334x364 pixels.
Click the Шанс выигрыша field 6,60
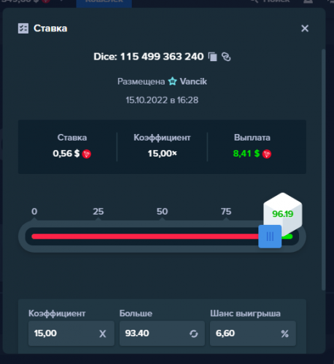click(253, 333)
